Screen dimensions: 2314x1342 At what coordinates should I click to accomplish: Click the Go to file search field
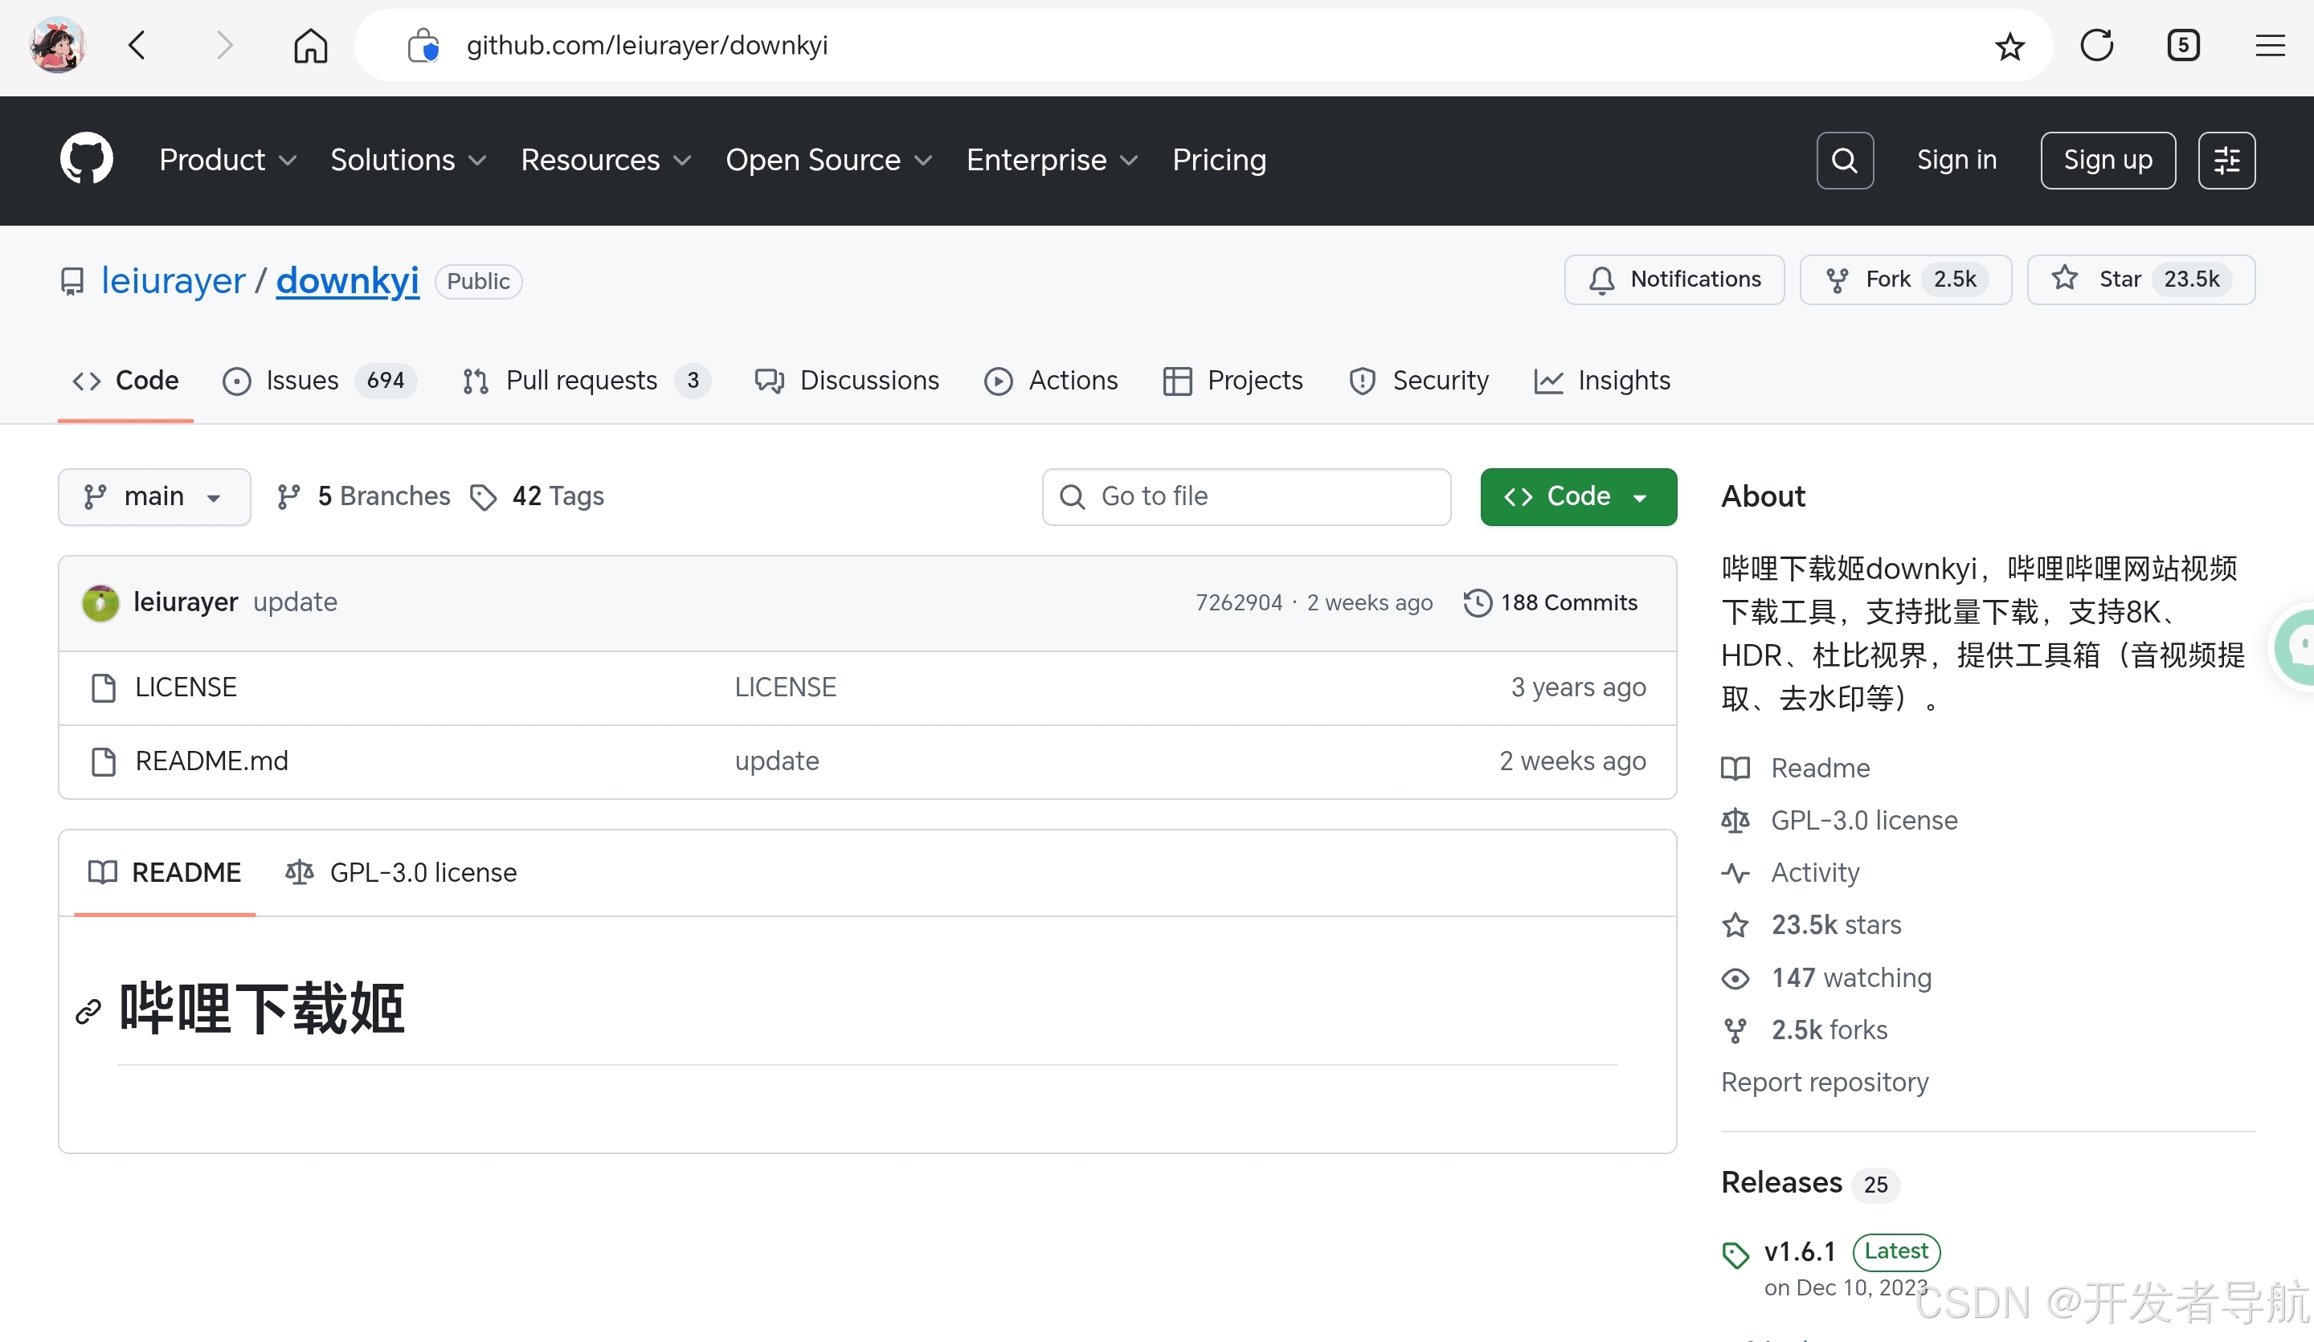point(1246,496)
